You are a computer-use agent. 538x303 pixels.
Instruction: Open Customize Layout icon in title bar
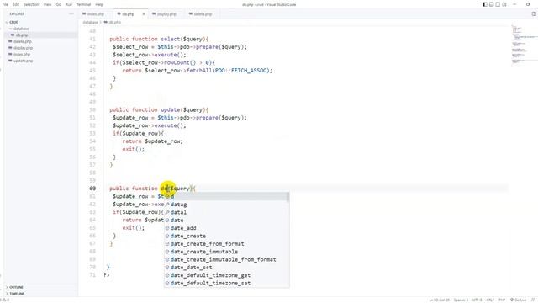pos(504,4)
